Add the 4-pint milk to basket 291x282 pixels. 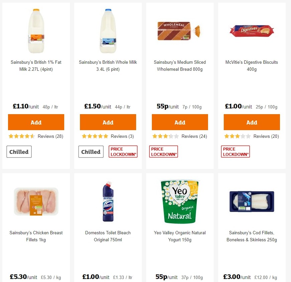click(36, 122)
